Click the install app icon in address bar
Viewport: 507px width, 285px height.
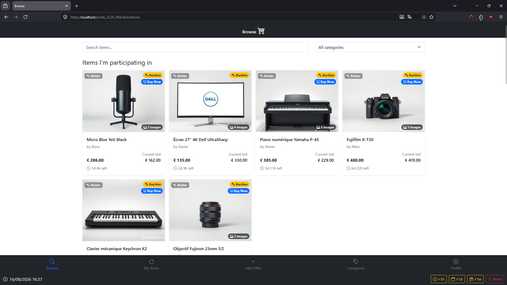[402, 17]
